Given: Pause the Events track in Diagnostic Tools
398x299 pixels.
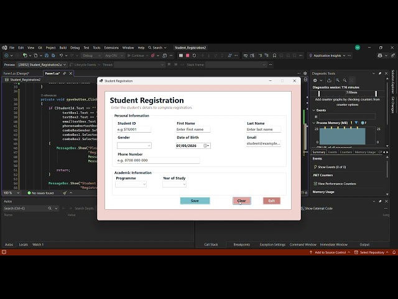Looking at the screenshot, I should 316,116.
